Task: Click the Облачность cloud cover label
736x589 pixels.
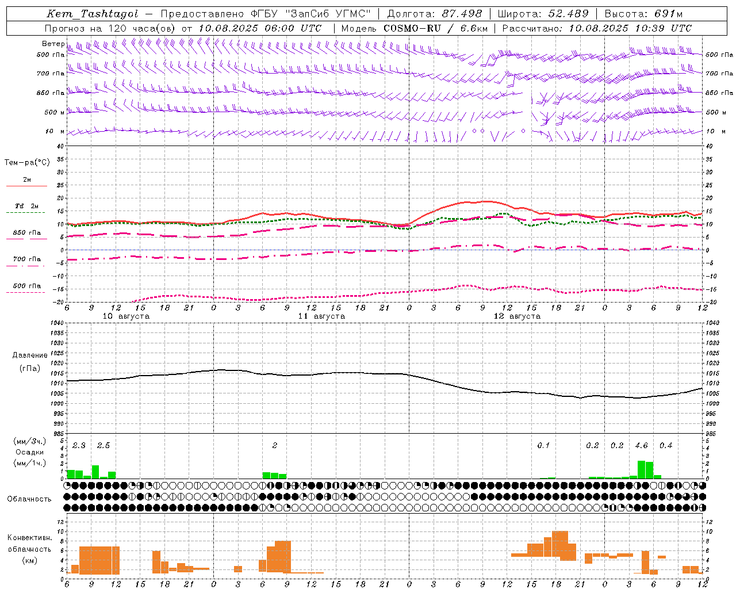Action: [x=29, y=499]
